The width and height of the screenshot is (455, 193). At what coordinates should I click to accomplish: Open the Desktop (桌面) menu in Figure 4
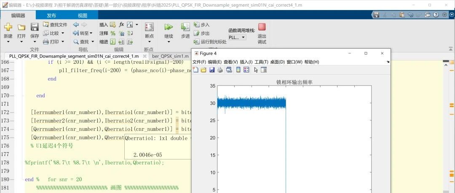coord(278,62)
